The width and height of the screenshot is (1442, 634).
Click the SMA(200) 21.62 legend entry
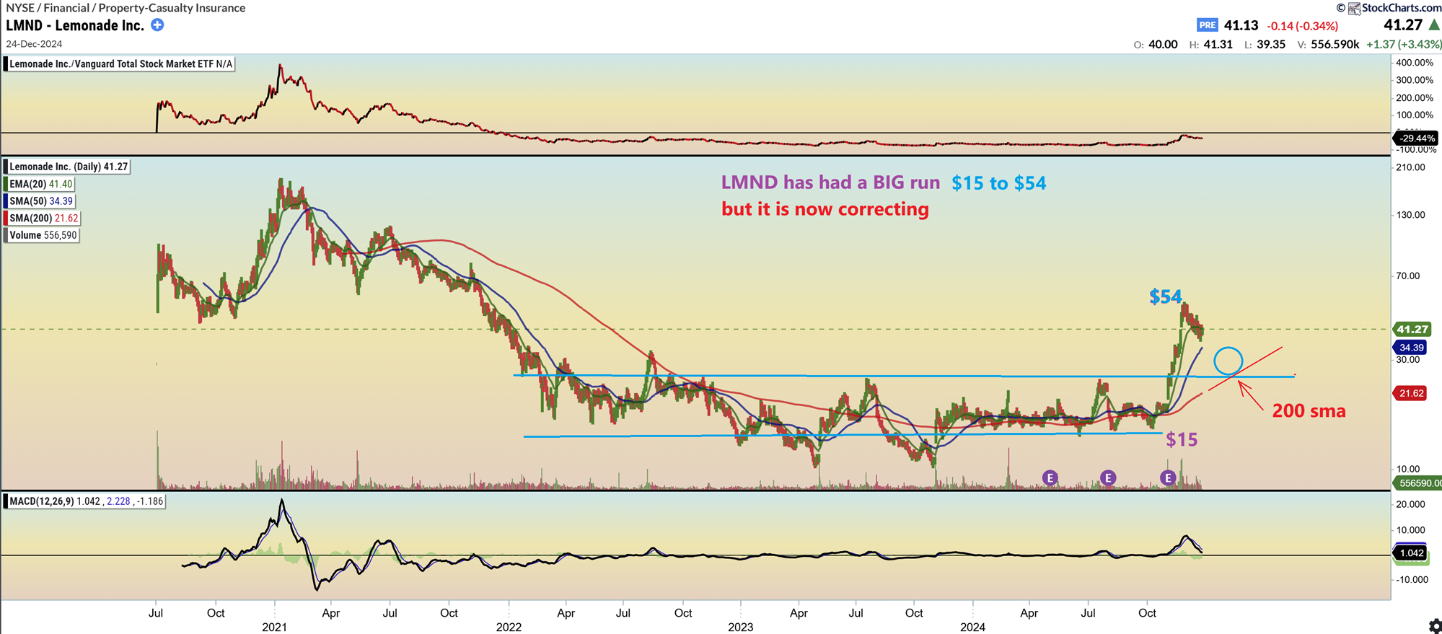43,218
